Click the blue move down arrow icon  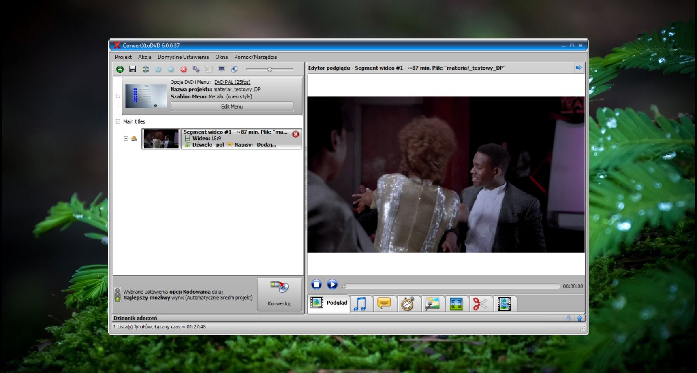158,69
